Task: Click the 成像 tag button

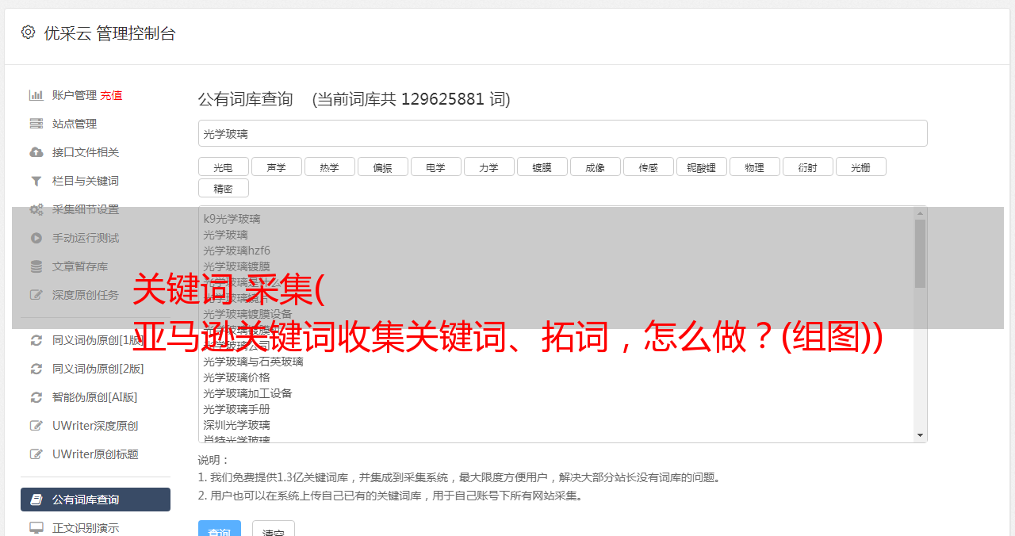Action: 595,167
